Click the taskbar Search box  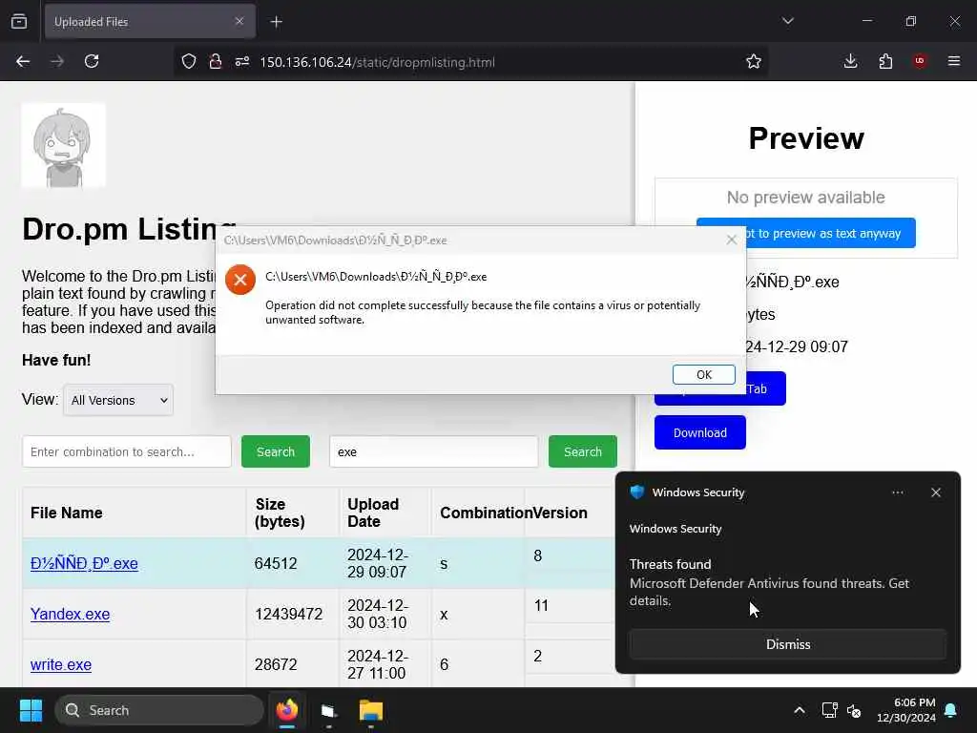coord(159,710)
